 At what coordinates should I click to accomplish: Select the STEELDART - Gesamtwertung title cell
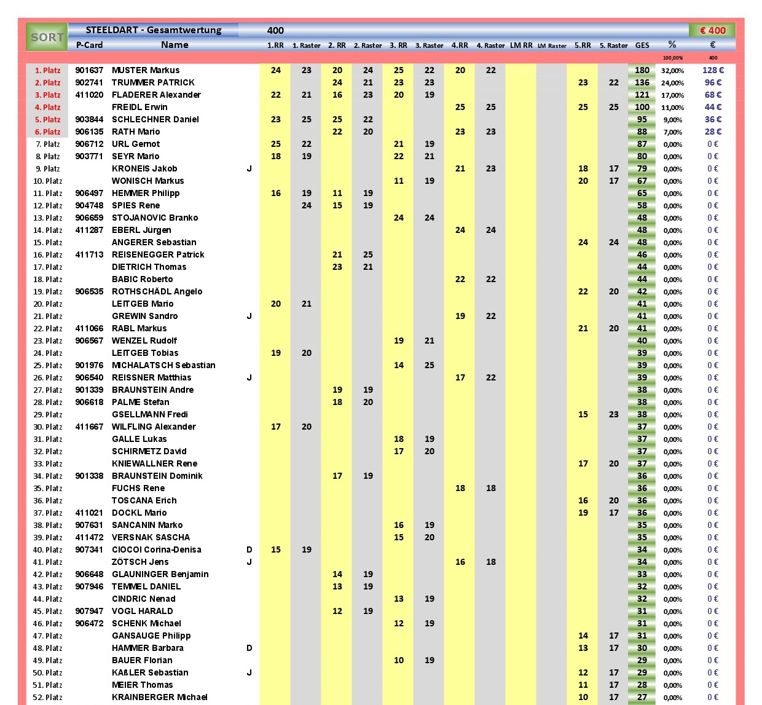point(154,30)
